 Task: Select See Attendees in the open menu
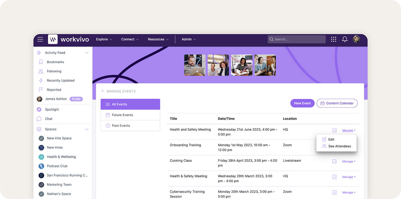340,146
